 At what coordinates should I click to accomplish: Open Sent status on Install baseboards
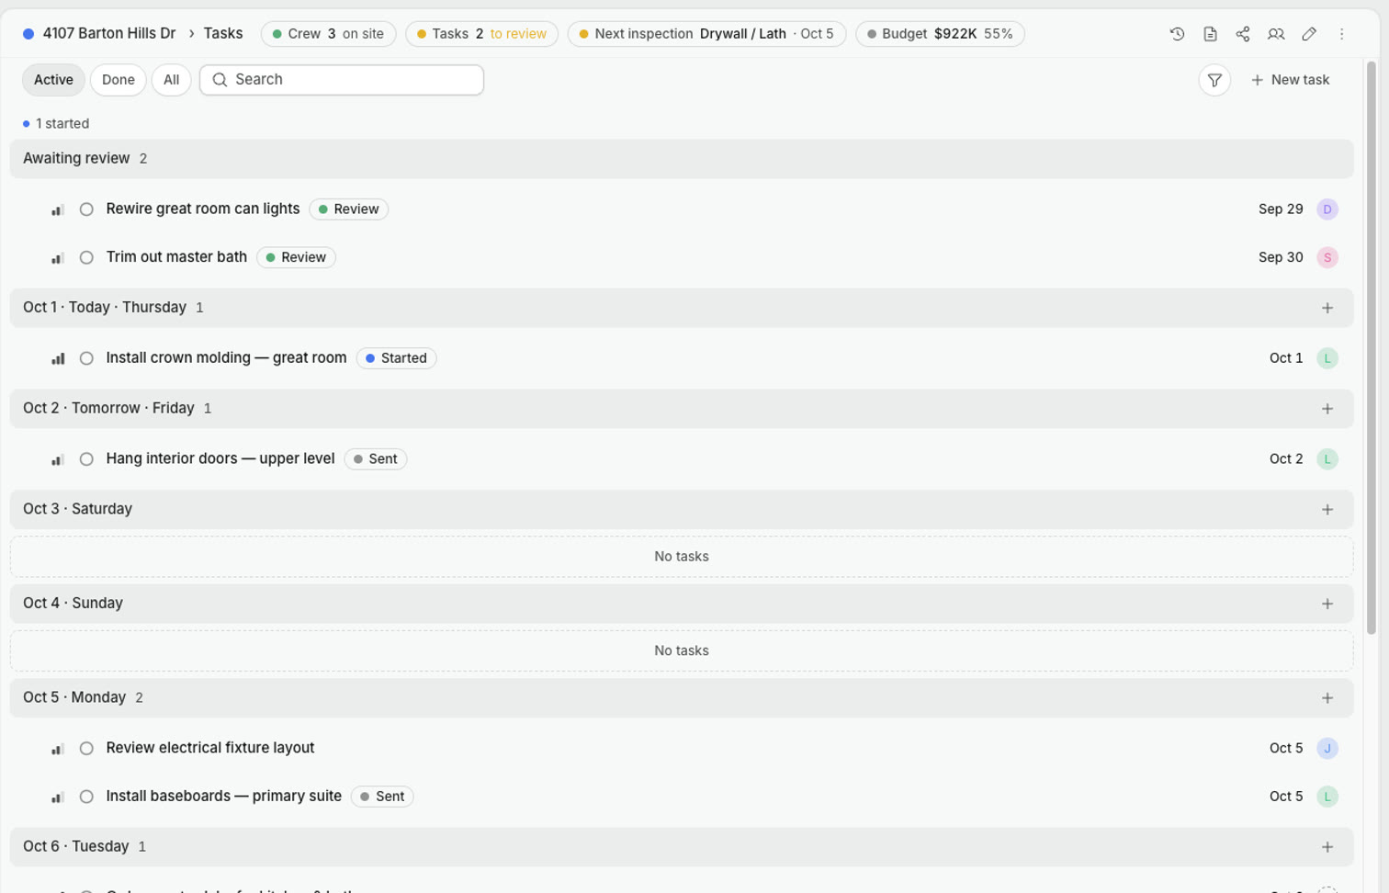pos(382,797)
